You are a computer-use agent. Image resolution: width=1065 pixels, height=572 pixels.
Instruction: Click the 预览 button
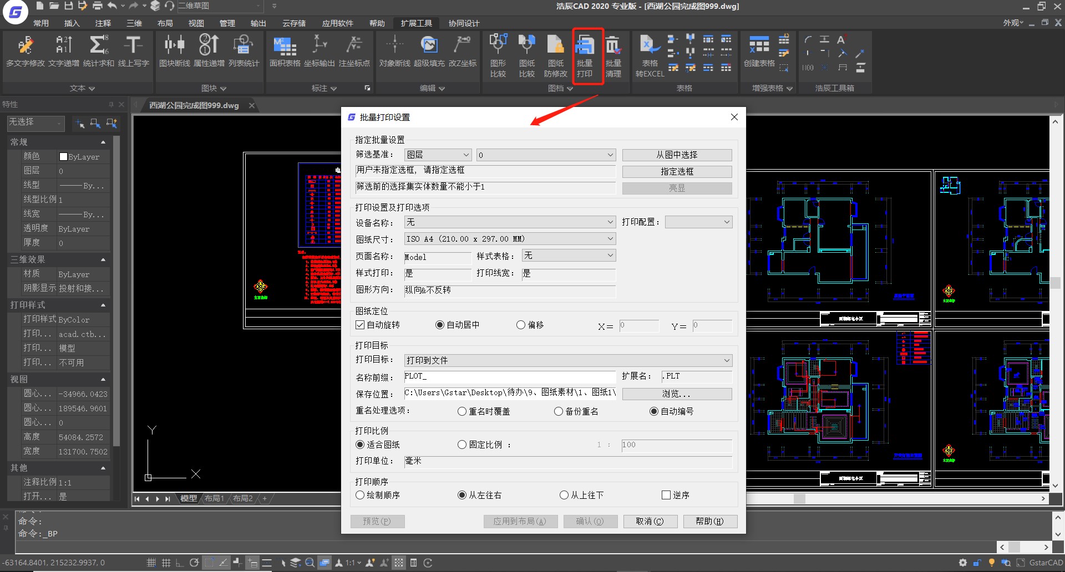tap(377, 520)
